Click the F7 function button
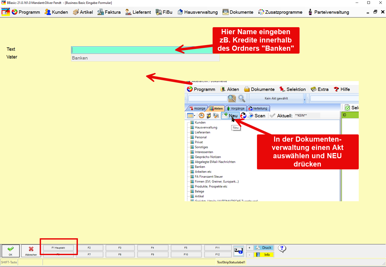The height and width of the screenshot is (267, 386). click(89, 254)
